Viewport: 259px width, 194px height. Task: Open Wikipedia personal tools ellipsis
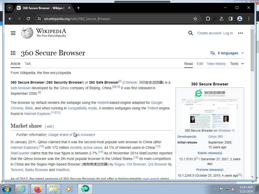tap(241, 33)
